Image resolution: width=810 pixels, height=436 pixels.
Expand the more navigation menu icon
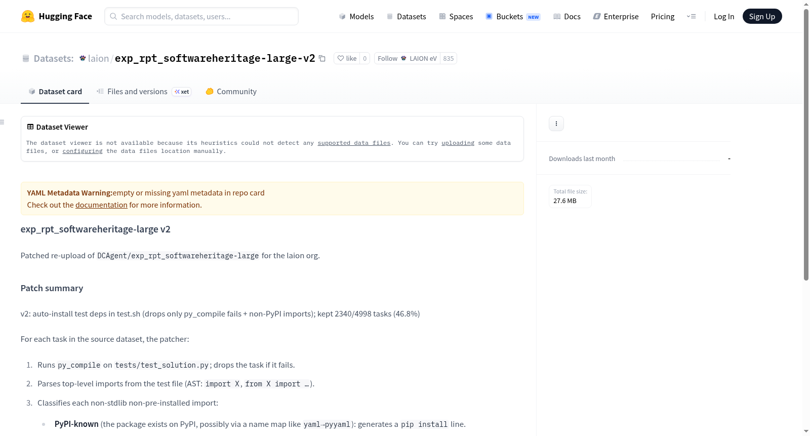coord(691,16)
